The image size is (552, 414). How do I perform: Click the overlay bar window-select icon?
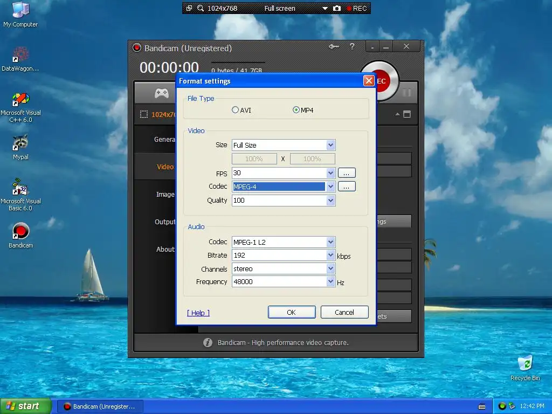click(189, 8)
